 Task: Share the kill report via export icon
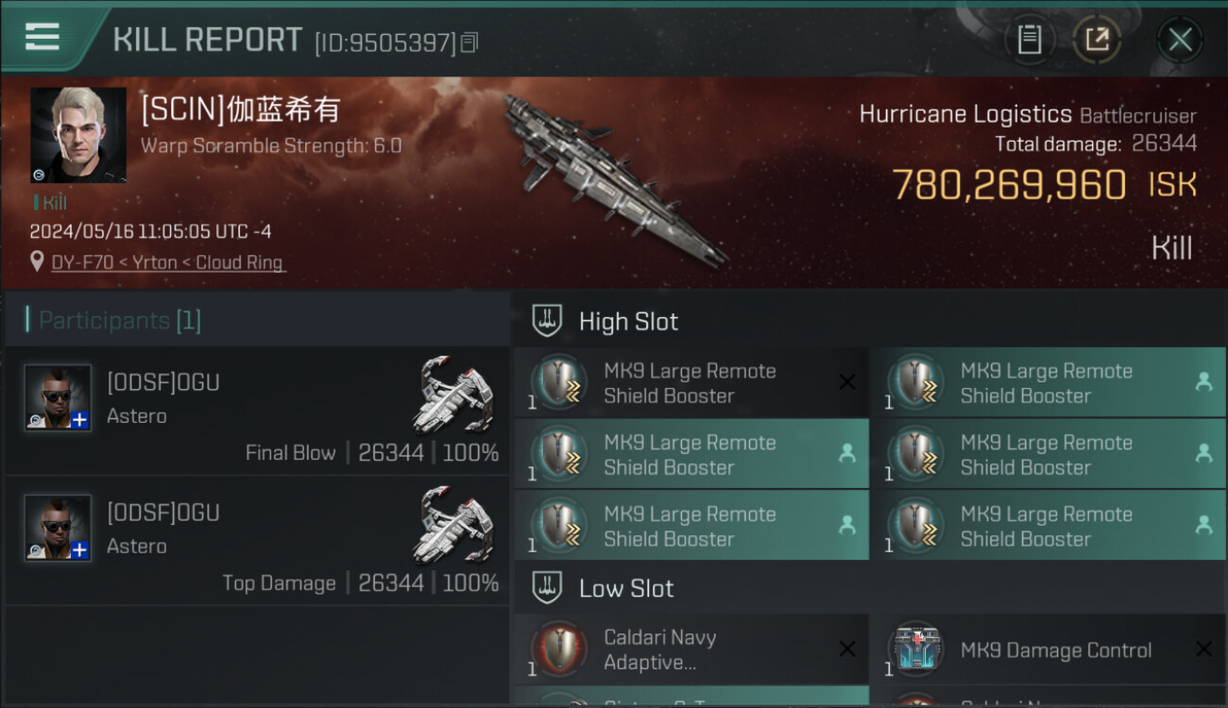(1097, 40)
